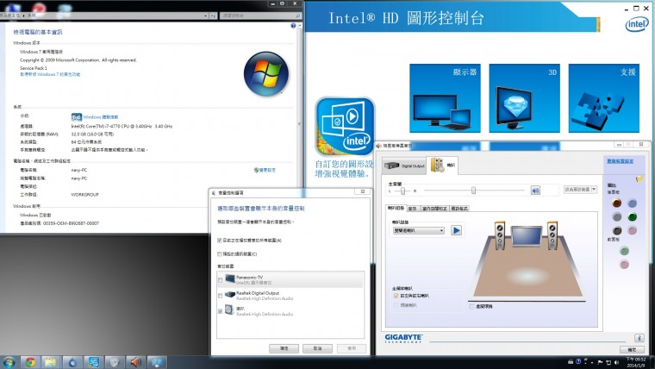Click the brown rear panel audio jack

[616, 203]
